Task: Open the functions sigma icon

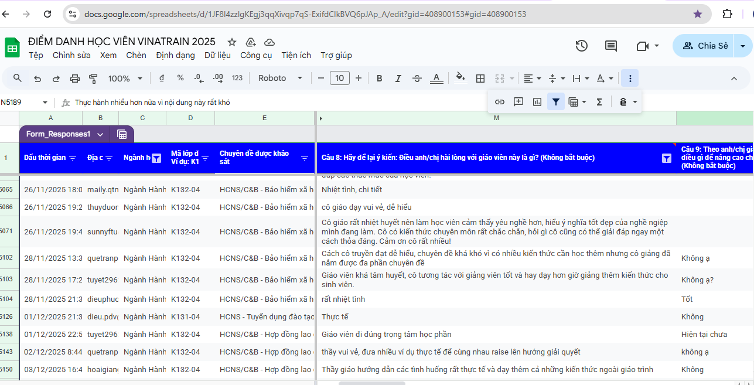Action: click(599, 102)
